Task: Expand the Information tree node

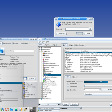Action: click(x=39, y=50)
